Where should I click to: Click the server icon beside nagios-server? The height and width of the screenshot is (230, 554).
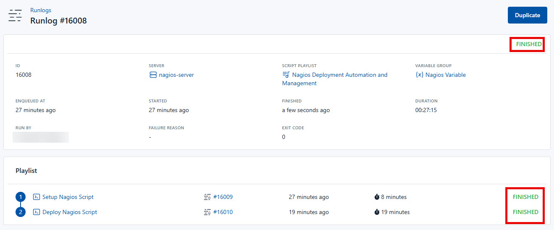153,75
